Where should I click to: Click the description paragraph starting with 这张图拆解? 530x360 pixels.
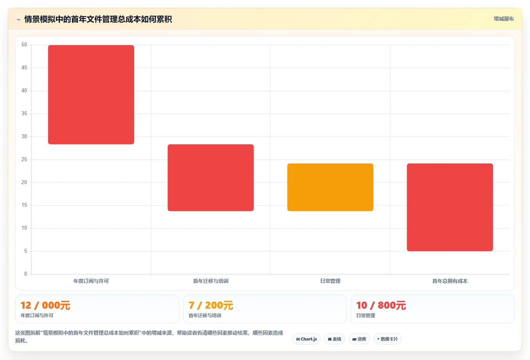click(x=149, y=337)
